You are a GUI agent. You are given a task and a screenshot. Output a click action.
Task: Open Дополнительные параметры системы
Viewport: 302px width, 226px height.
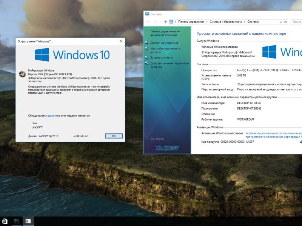[x=169, y=65]
